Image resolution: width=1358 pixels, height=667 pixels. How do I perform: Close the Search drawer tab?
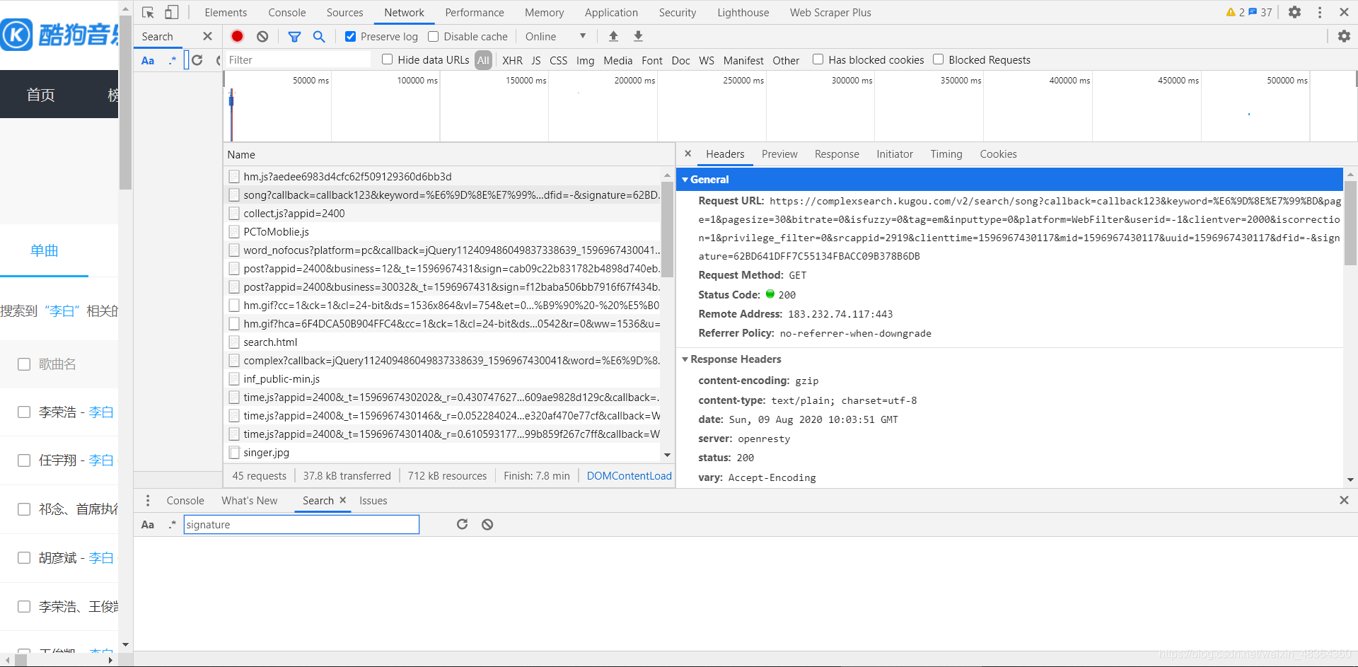click(343, 500)
